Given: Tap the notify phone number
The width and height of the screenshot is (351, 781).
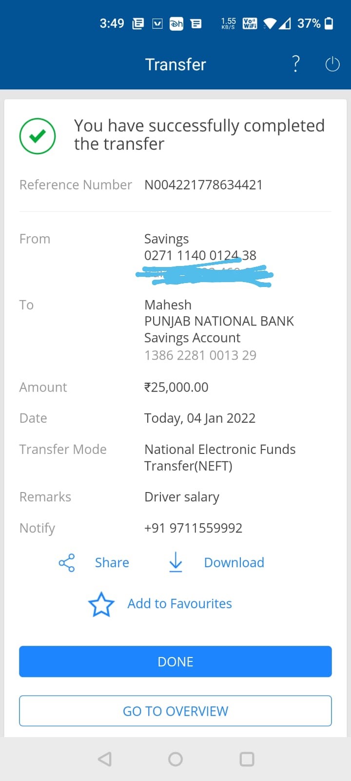Looking at the screenshot, I should point(193,528).
